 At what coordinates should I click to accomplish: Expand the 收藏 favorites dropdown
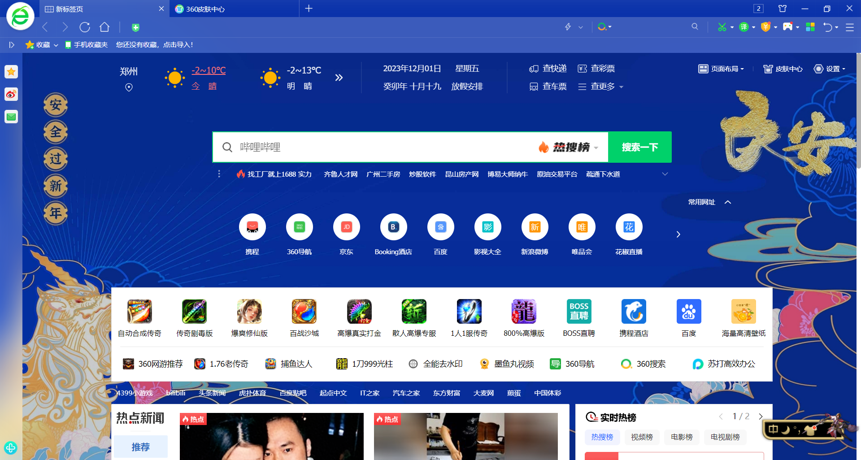coord(56,45)
